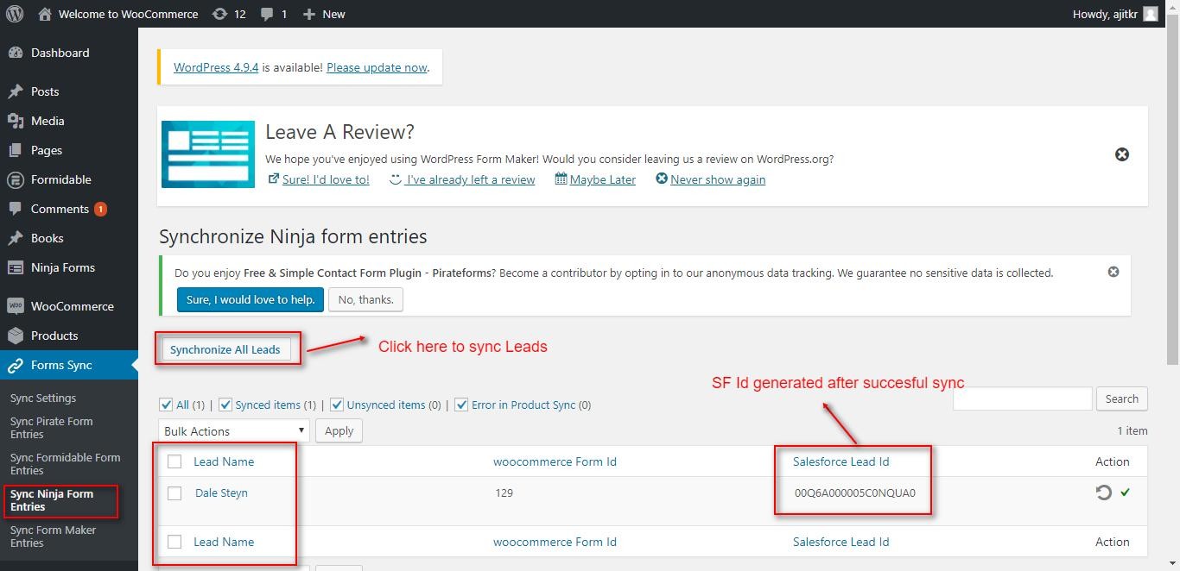Click the form id value 129
1180x571 pixels.
(x=504, y=493)
